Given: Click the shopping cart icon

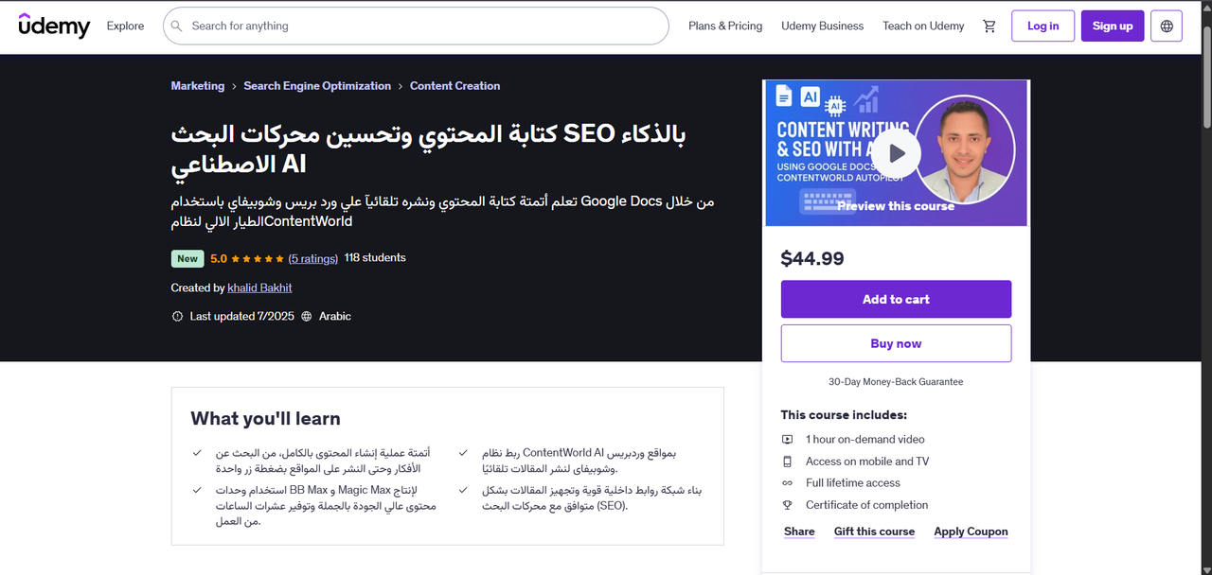Looking at the screenshot, I should pyautogui.click(x=989, y=26).
